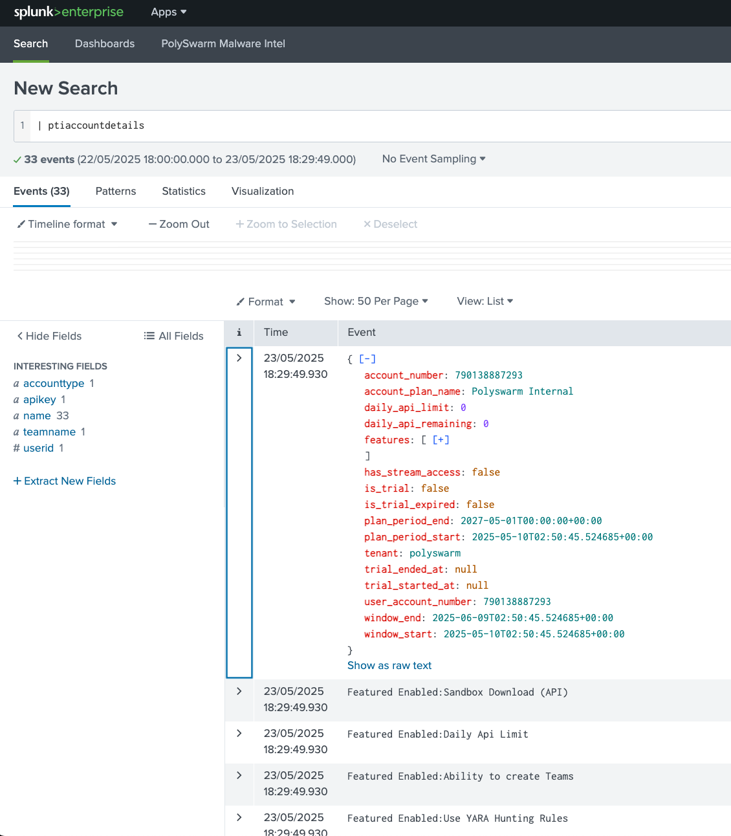The width and height of the screenshot is (731, 836).
Task: Switch to the Visualization tab
Action: click(x=263, y=191)
